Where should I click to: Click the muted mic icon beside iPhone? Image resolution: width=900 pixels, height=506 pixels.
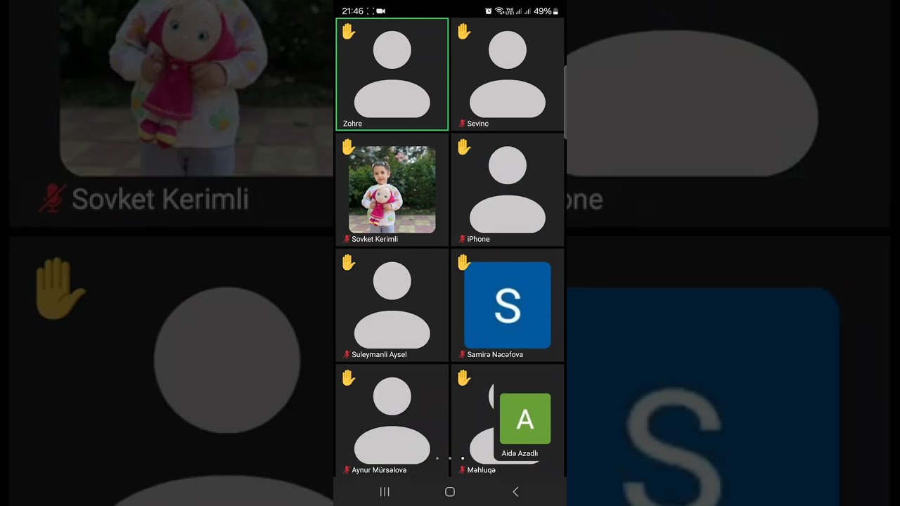(462, 239)
